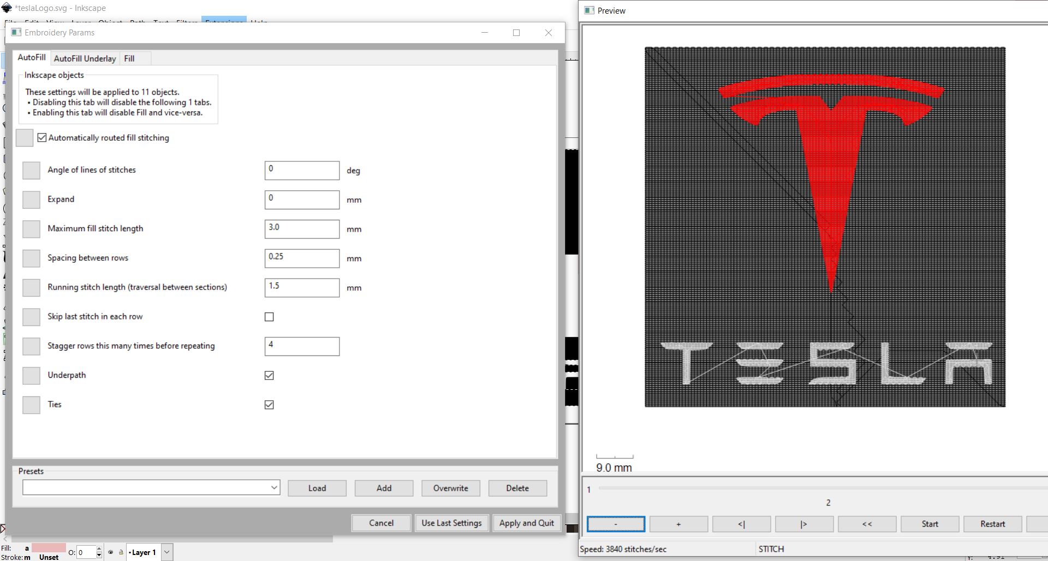The width and height of the screenshot is (1048, 561).
Task: Click the Load preset button
Action: point(317,488)
